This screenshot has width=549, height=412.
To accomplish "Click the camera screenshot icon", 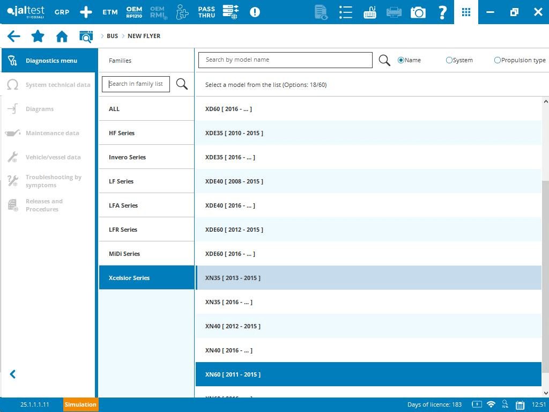I will tap(418, 12).
